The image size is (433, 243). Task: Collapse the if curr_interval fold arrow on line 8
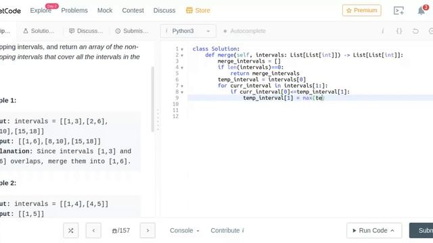coord(182,92)
